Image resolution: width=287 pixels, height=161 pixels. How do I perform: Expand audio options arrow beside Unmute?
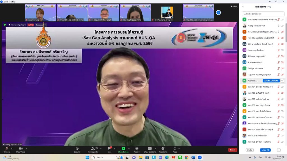[x=12, y=149]
